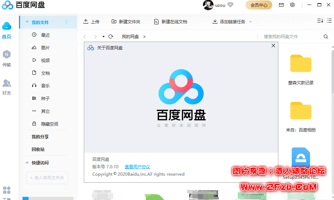Open the 好友 friends icon in sidebar

[x=7, y=83]
